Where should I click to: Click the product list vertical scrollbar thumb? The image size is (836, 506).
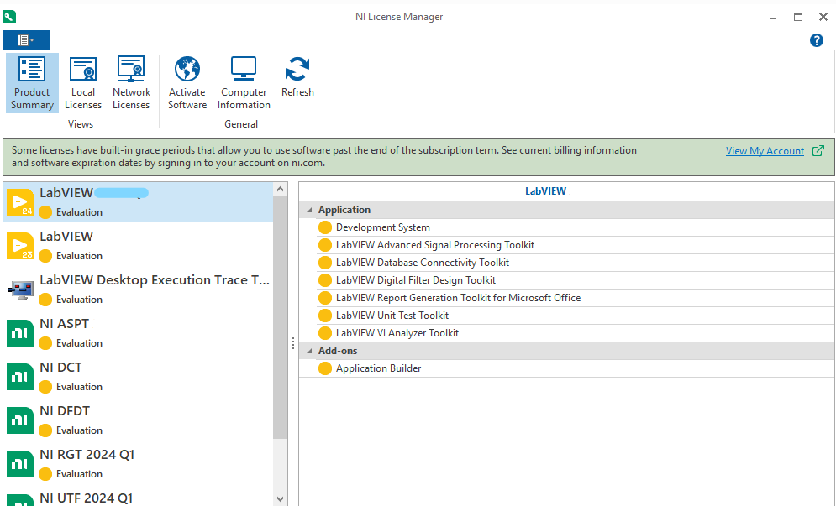[x=281, y=317]
